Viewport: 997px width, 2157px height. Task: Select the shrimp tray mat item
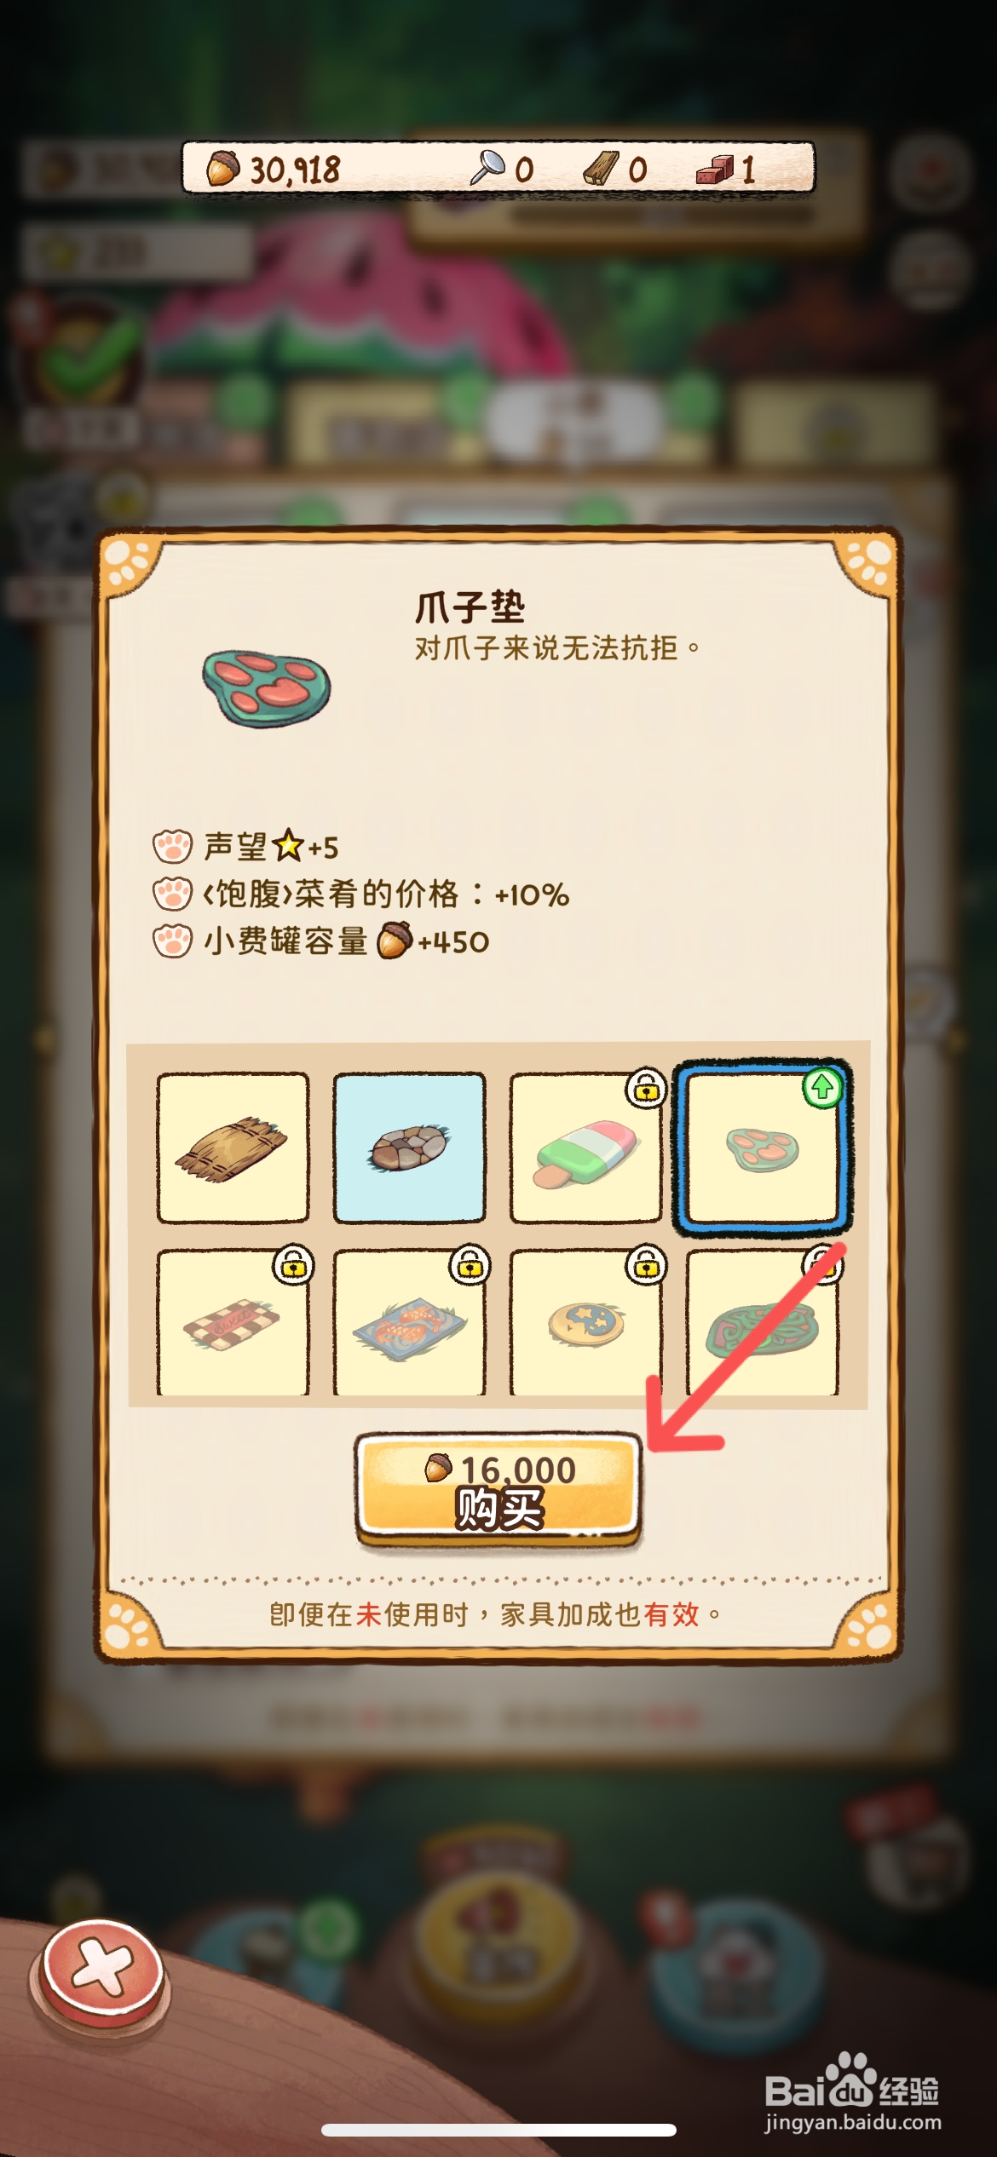409,1322
